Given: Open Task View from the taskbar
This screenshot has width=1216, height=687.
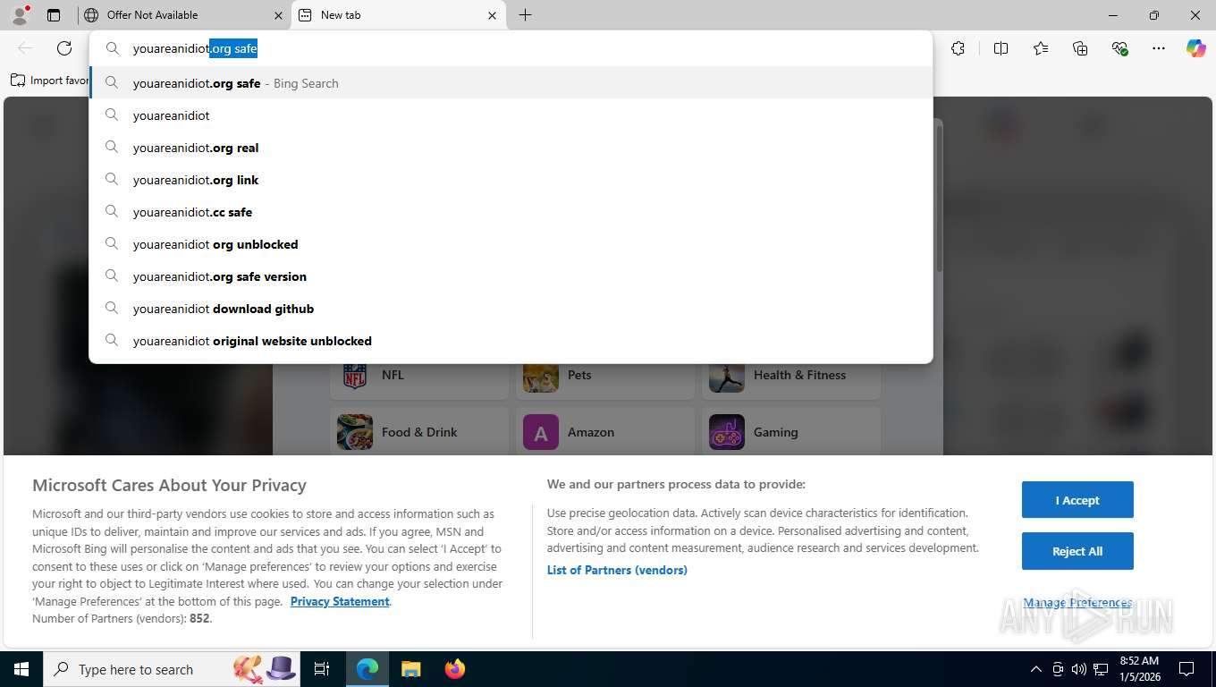Looking at the screenshot, I should click(x=322, y=669).
